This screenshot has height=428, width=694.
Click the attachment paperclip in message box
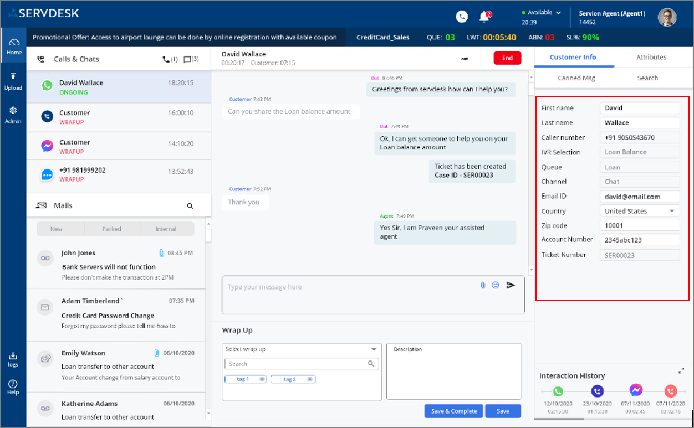point(483,285)
